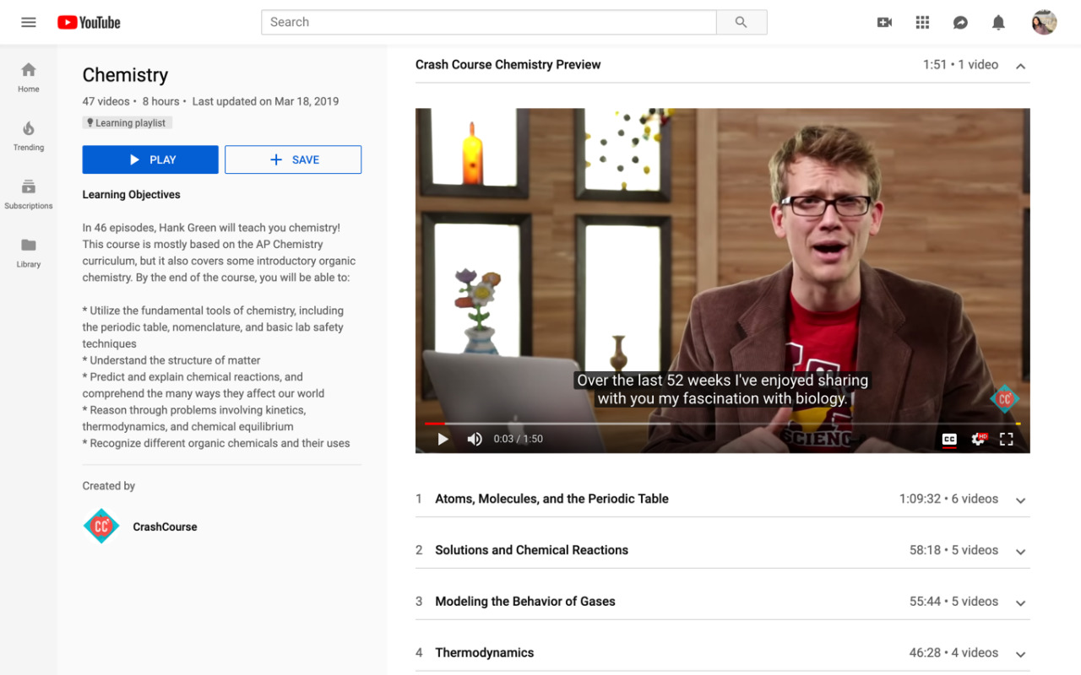Screen dimensions: 1081x675
Task: Open the messages share icon
Action: coord(960,23)
